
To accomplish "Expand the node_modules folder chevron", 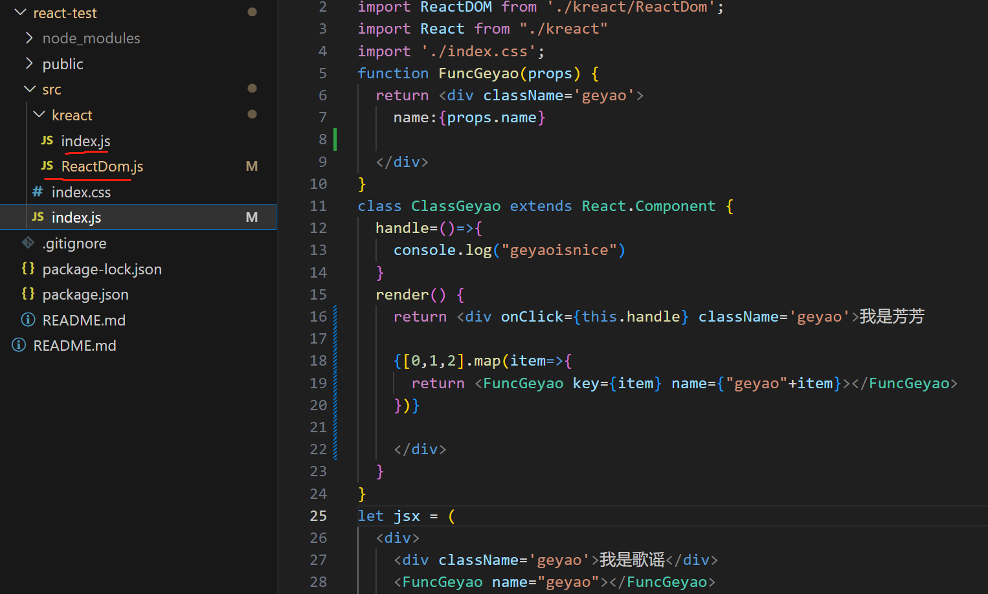I will click(x=29, y=38).
